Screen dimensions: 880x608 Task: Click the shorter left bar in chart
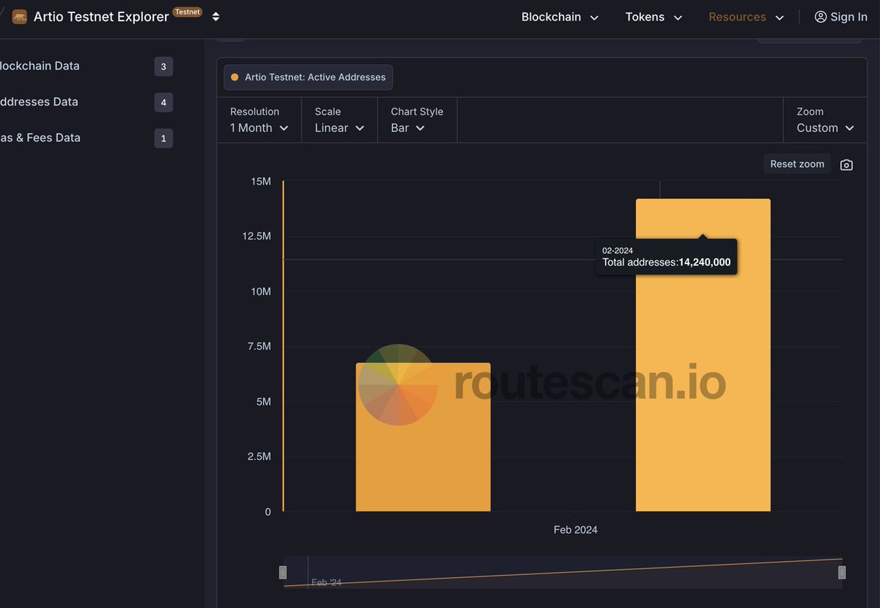[423, 437]
